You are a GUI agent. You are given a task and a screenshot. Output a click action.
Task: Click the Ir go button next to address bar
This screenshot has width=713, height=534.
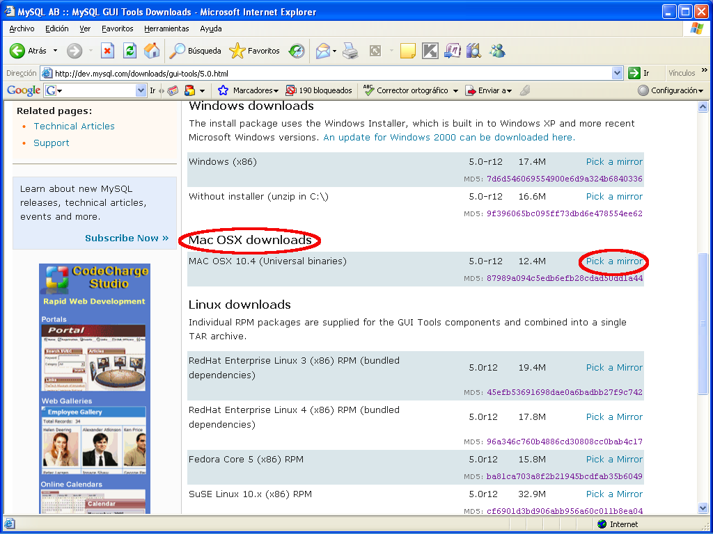(x=638, y=73)
